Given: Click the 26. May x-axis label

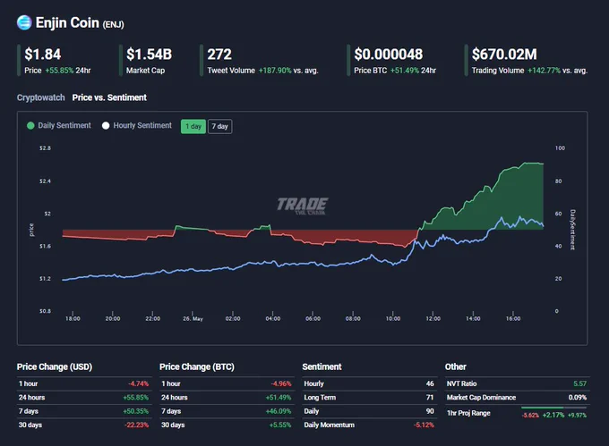Looking at the screenshot, I should pyautogui.click(x=193, y=319).
